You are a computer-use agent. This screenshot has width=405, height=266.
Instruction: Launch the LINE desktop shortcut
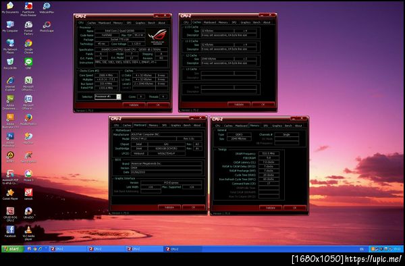28,63
